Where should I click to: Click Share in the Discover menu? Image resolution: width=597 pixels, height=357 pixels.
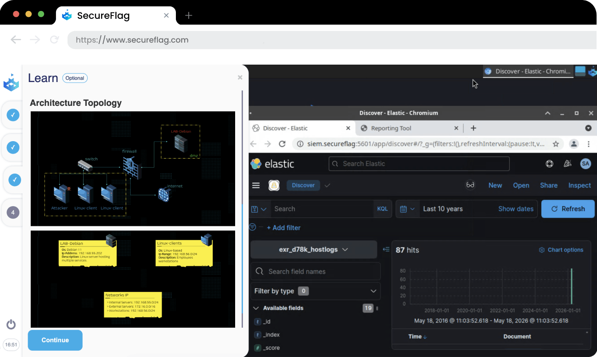[x=549, y=185]
